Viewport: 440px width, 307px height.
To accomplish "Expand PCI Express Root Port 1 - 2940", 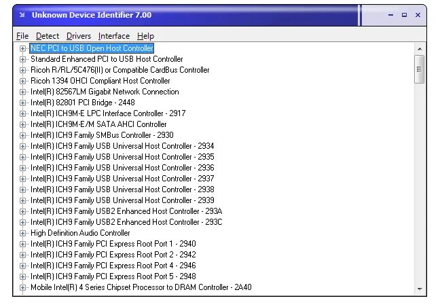I will point(22,244).
